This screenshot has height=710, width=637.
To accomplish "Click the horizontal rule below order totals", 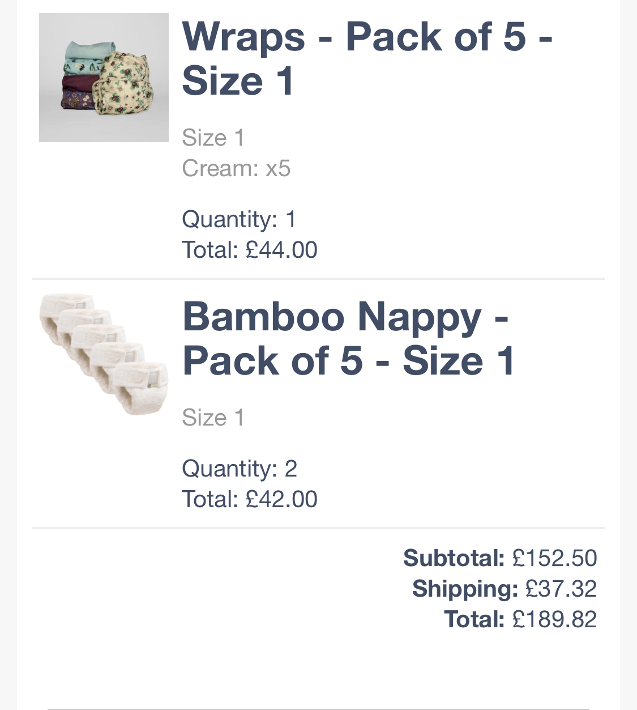I will tap(318, 709).
